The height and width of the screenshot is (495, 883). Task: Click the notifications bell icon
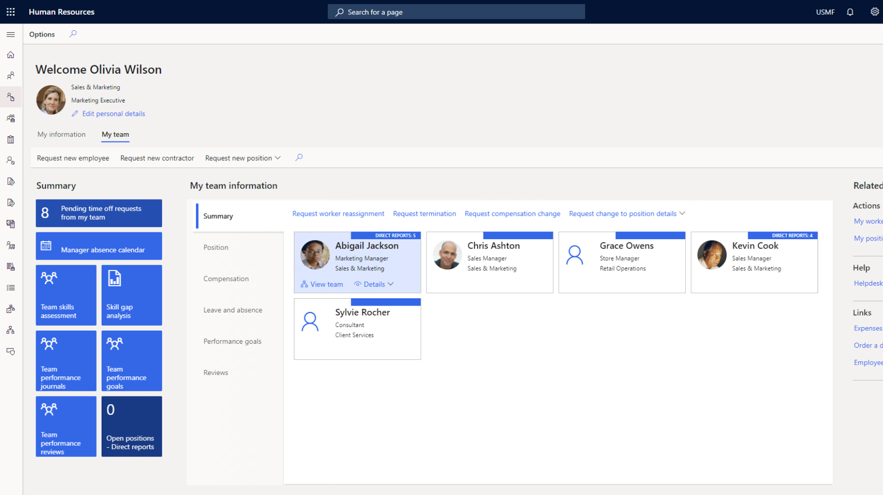[850, 12]
